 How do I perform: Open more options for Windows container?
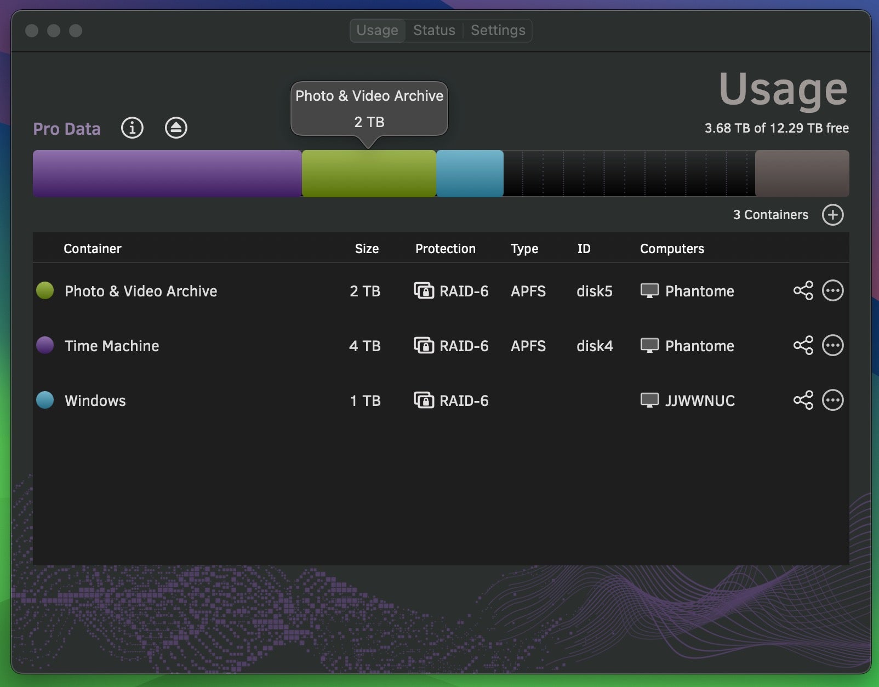click(832, 400)
